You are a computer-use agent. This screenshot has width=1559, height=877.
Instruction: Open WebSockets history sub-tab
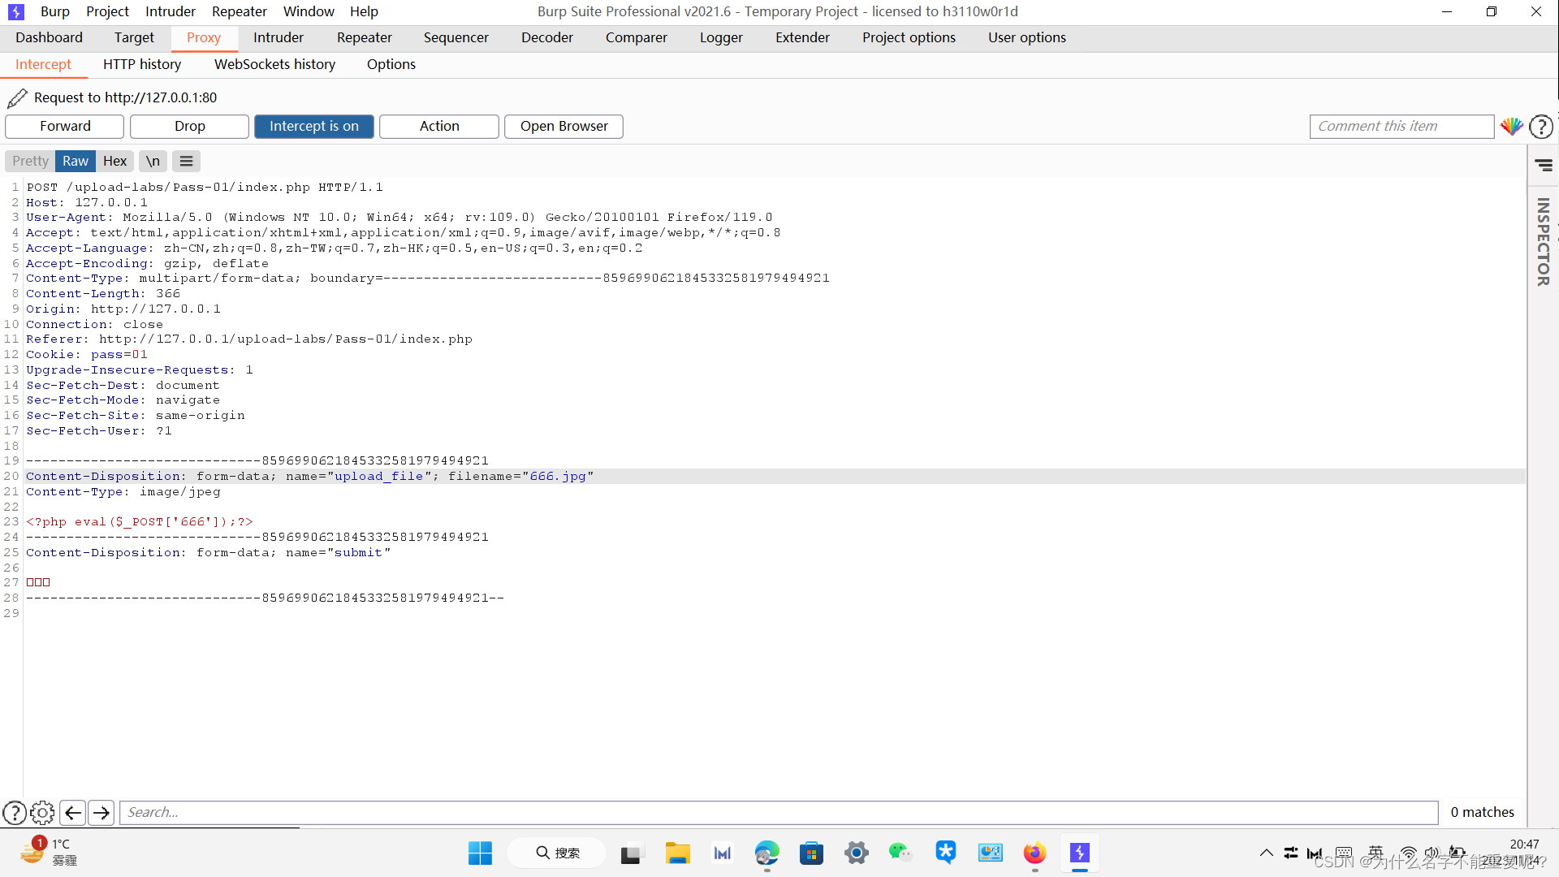click(x=274, y=64)
